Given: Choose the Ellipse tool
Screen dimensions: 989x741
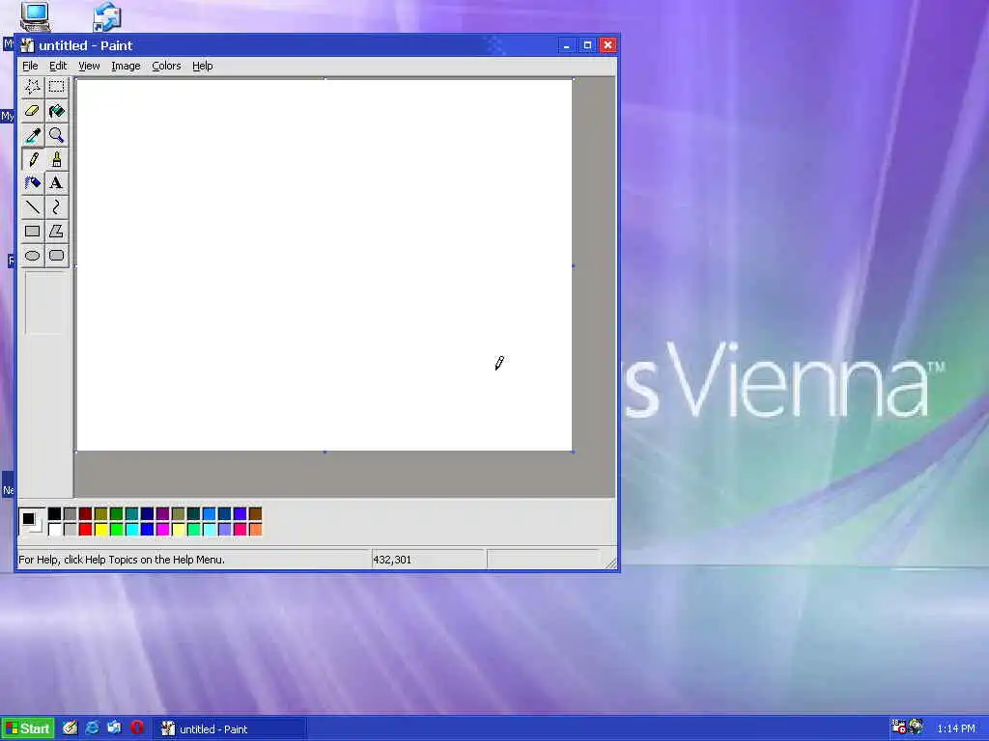Looking at the screenshot, I should 32,255.
